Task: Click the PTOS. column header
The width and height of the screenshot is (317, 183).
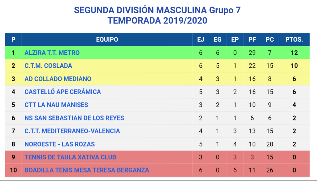Action: tap(294, 39)
